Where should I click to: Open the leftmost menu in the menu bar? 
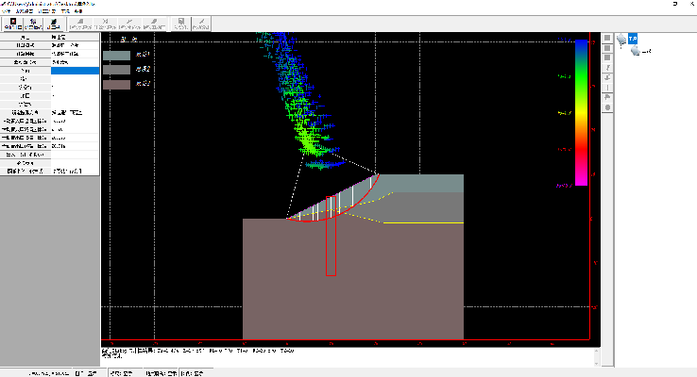pyautogui.click(x=7, y=11)
